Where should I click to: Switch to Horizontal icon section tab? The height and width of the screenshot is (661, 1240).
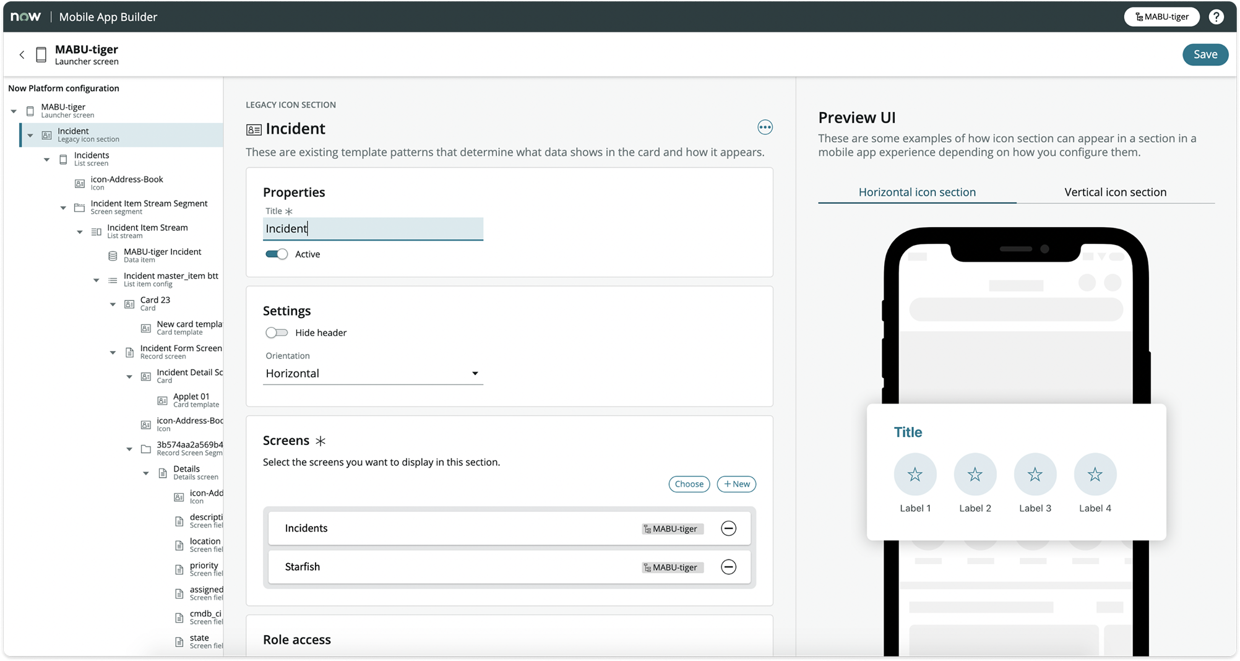[x=917, y=192]
